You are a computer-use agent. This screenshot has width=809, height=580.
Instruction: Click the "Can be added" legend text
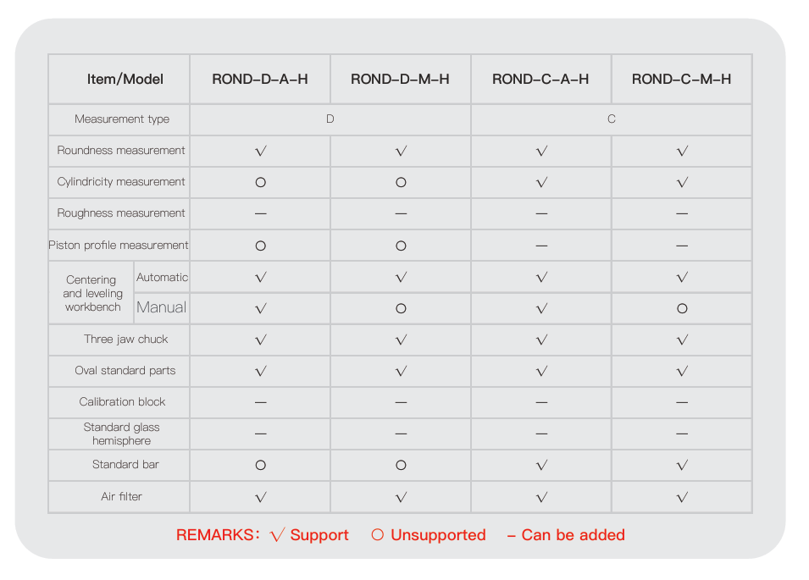(x=566, y=535)
